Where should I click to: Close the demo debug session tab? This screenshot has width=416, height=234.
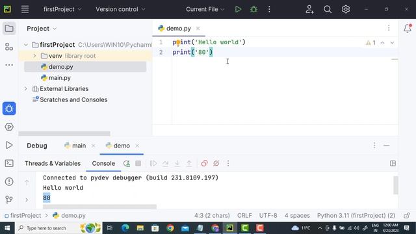137,146
